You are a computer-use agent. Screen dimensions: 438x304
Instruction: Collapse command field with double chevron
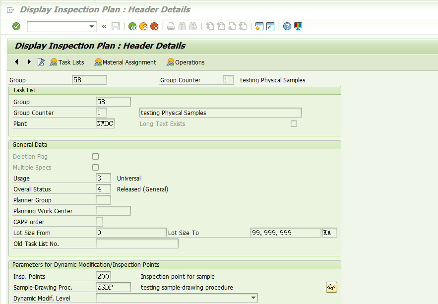105,26
